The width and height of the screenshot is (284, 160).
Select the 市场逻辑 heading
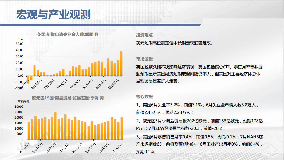coord(144,59)
